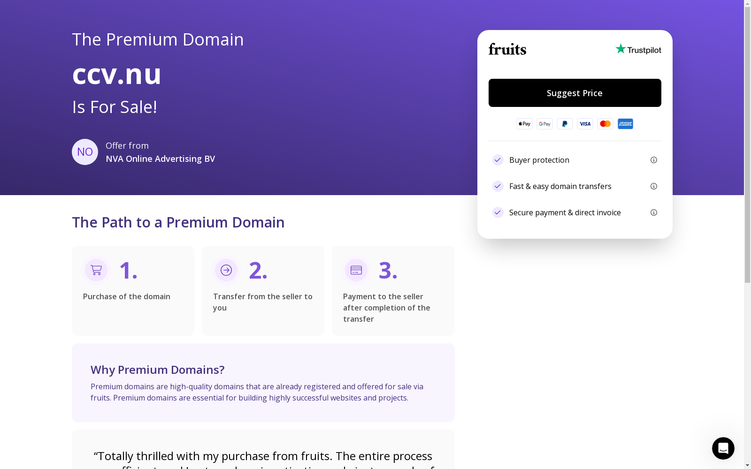Screen dimensions: 751x469
Task: Select the Google Pay payment icon
Action: click(544, 124)
